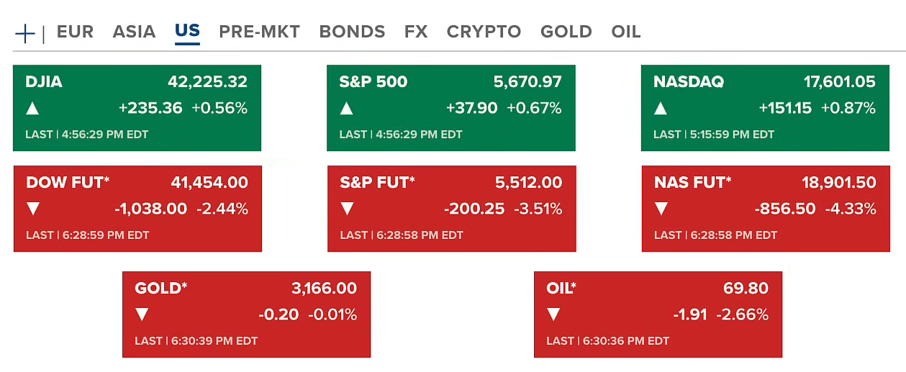906x372 pixels.
Task: Click the NAS FUT down arrow icon
Action: point(661,209)
